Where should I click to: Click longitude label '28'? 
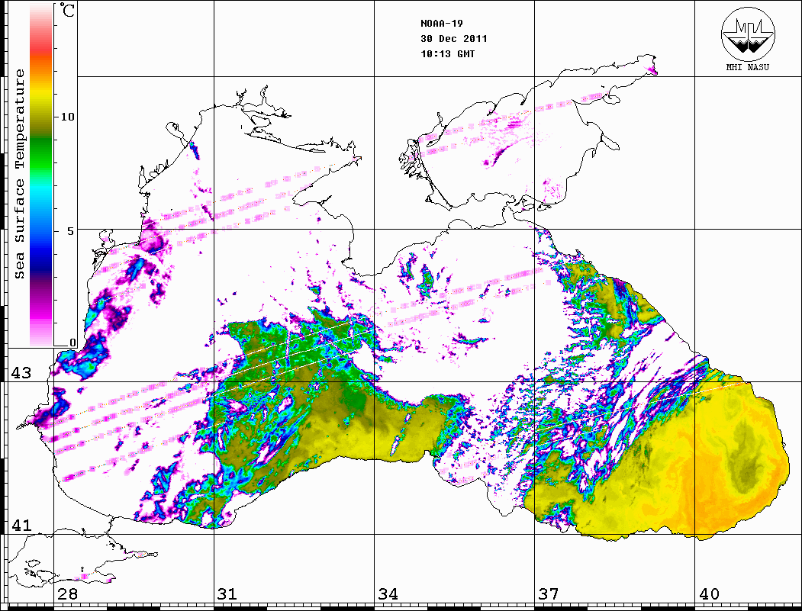pyautogui.click(x=67, y=593)
